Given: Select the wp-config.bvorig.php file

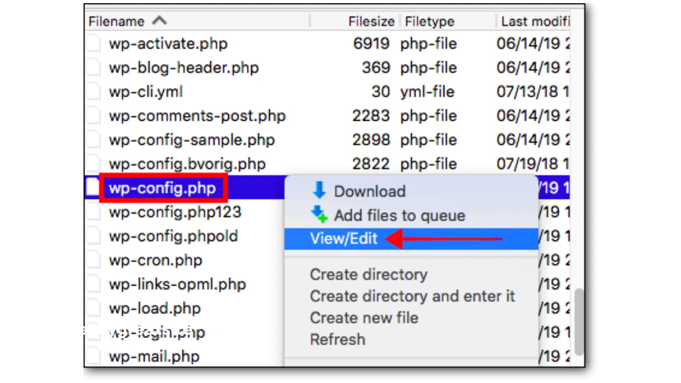Looking at the screenshot, I should 187,164.
